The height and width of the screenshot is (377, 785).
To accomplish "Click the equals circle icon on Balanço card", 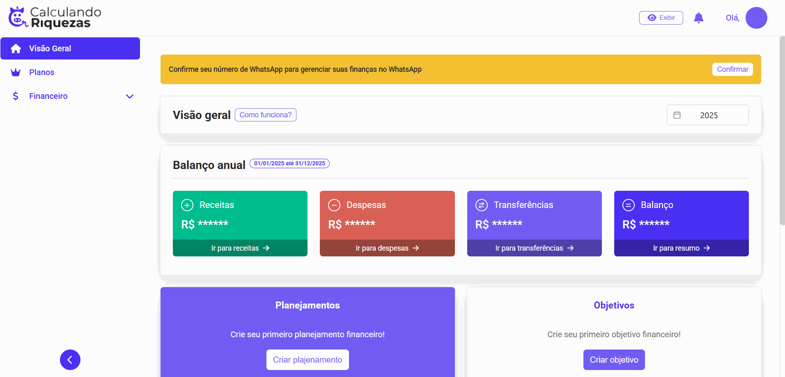I will tap(629, 205).
